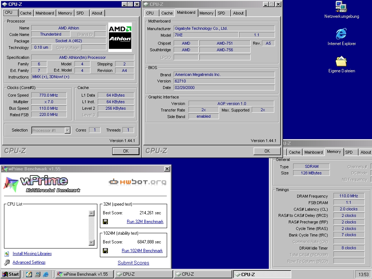Click the hwbot.org logo in wPrime

(138, 182)
